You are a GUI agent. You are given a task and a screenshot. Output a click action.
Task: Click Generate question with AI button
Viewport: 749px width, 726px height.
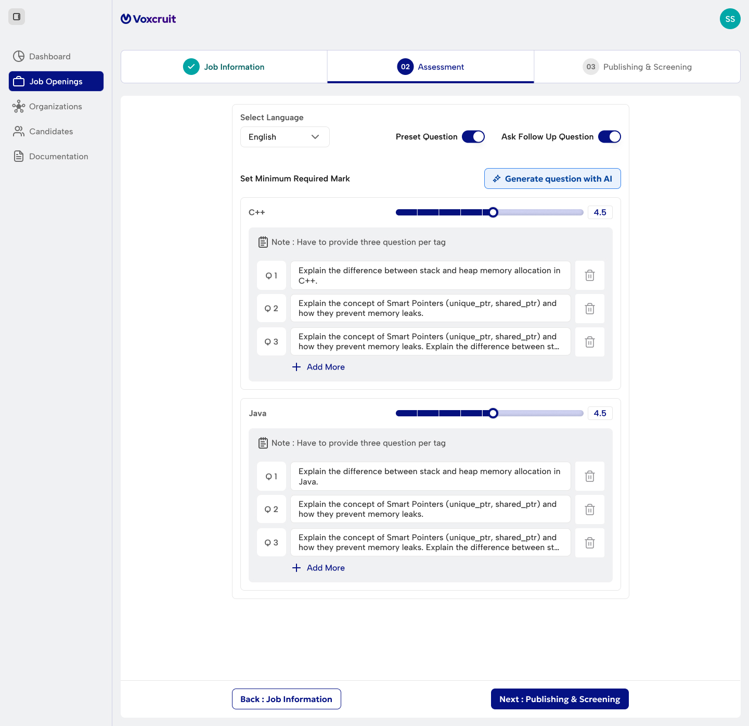tap(552, 179)
